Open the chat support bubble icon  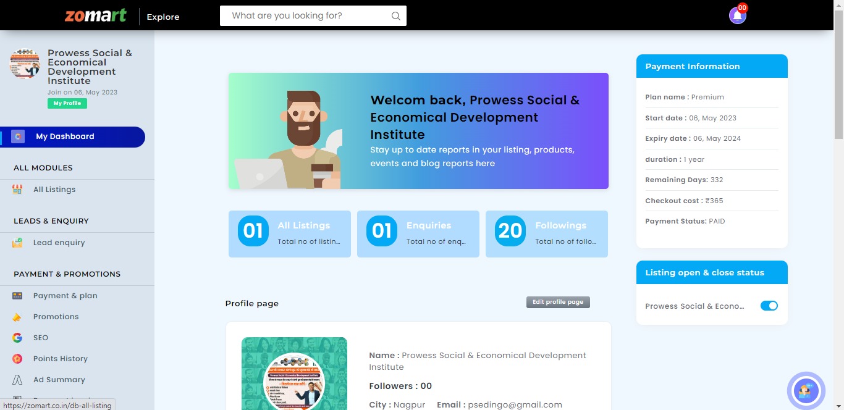[x=806, y=390]
